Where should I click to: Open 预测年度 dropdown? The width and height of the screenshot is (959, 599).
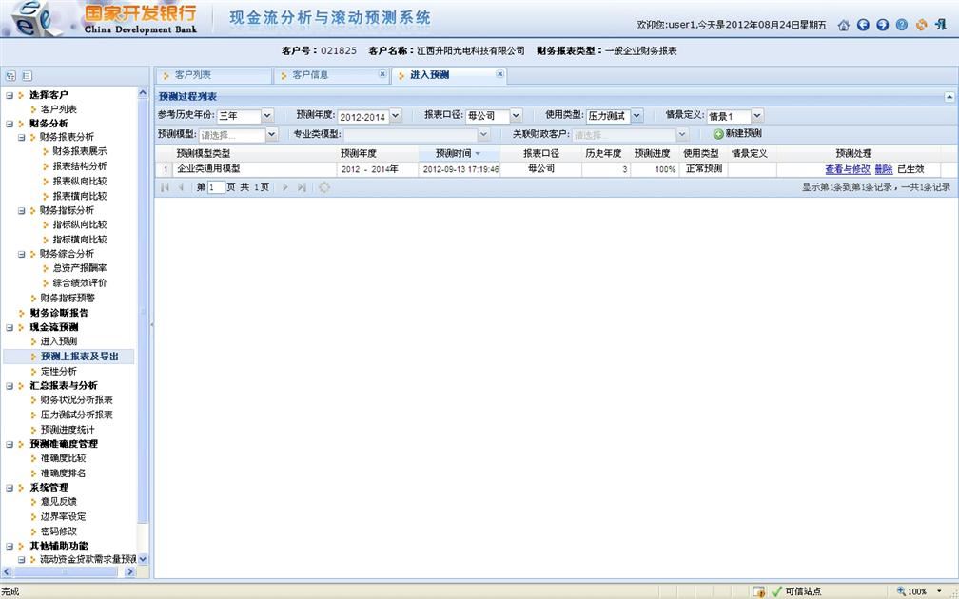pyautogui.click(x=395, y=116)
